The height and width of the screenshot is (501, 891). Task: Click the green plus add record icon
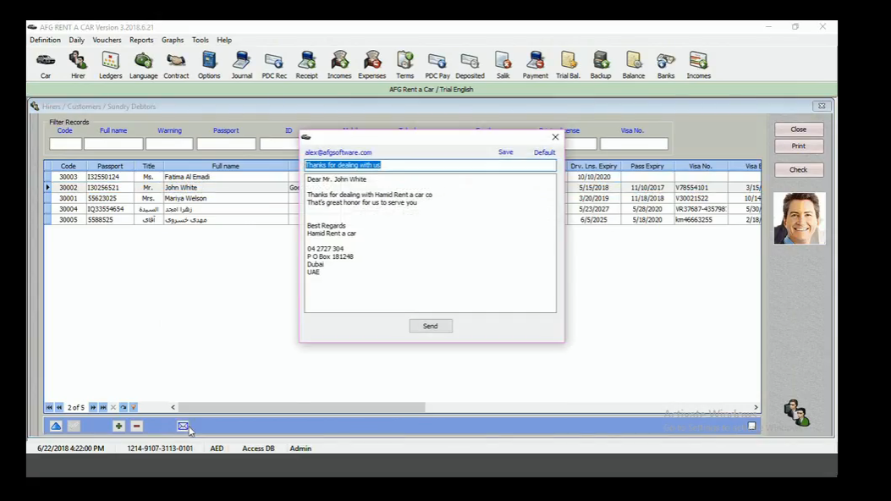click(118, 426)
